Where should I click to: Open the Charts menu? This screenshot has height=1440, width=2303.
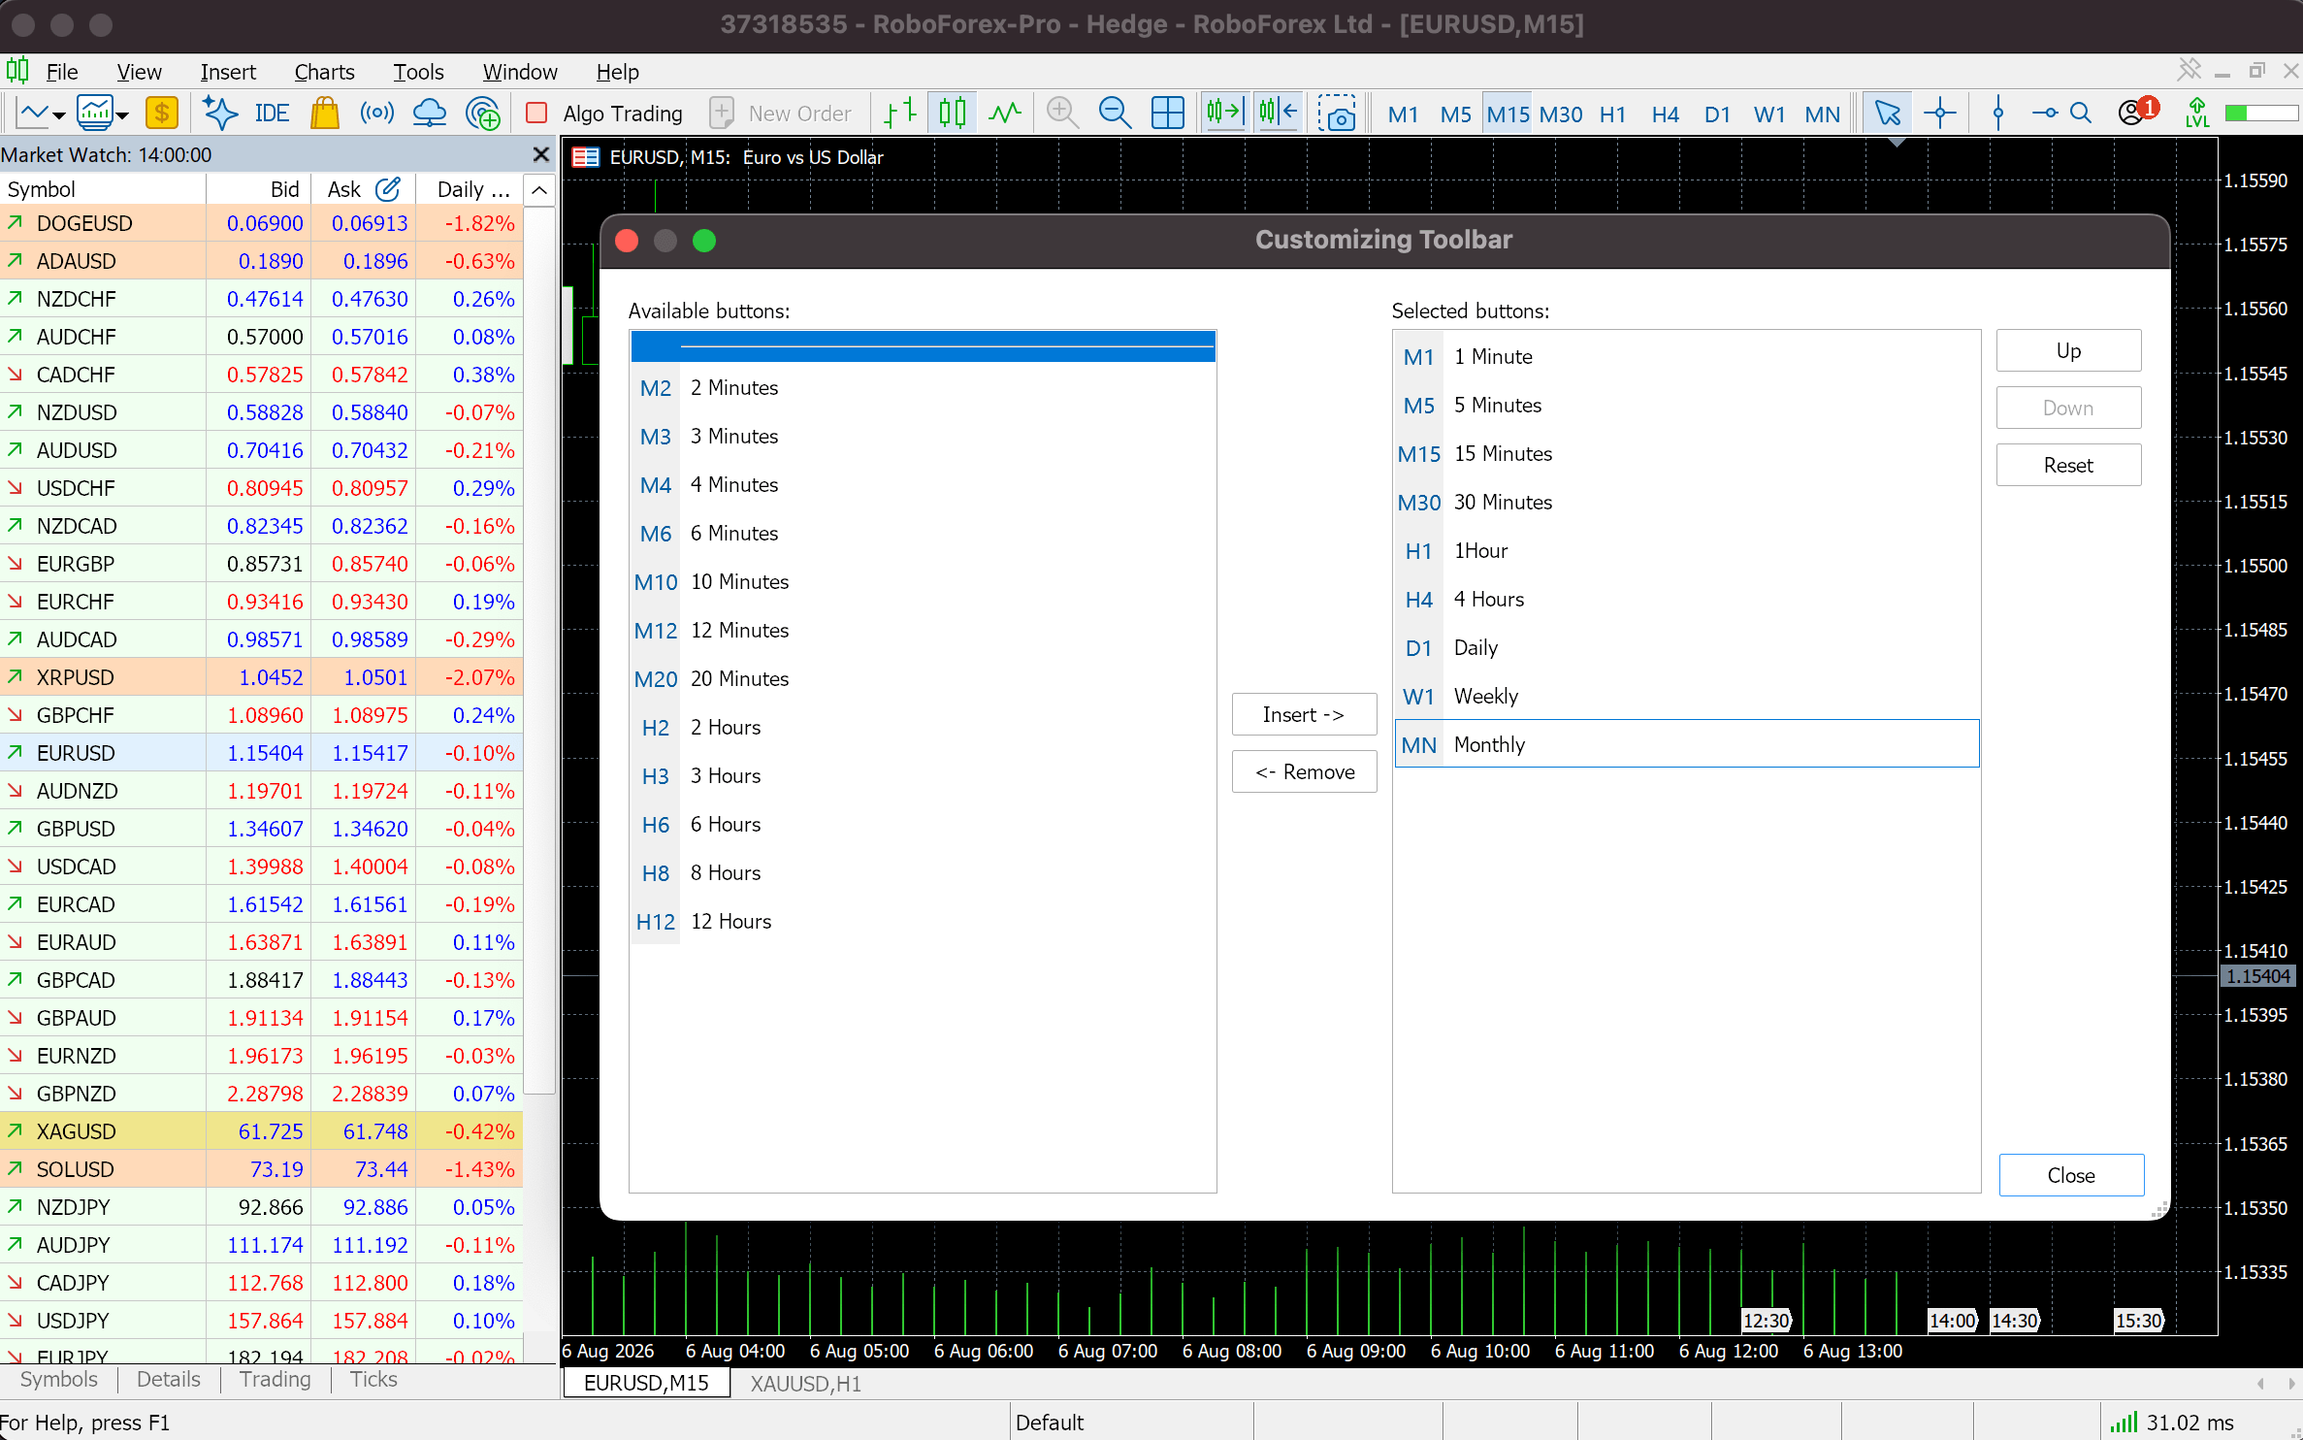[x=324, y=72]
